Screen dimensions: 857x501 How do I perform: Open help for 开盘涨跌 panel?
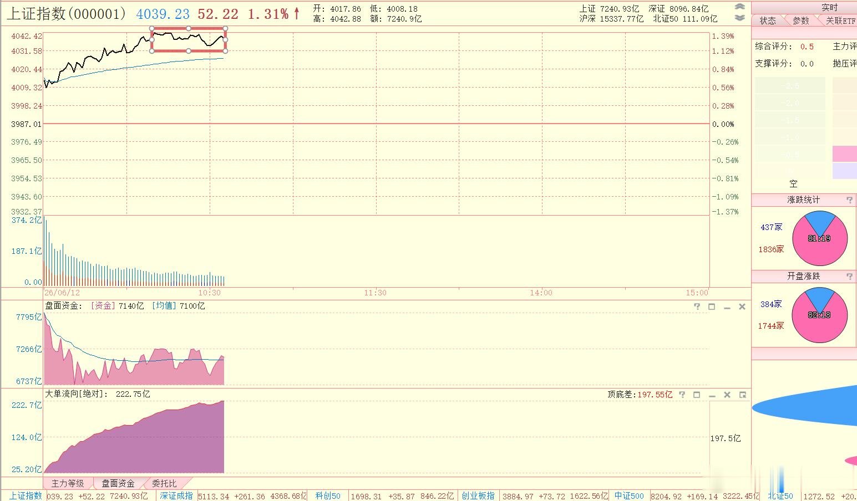(x=849, y=276)
